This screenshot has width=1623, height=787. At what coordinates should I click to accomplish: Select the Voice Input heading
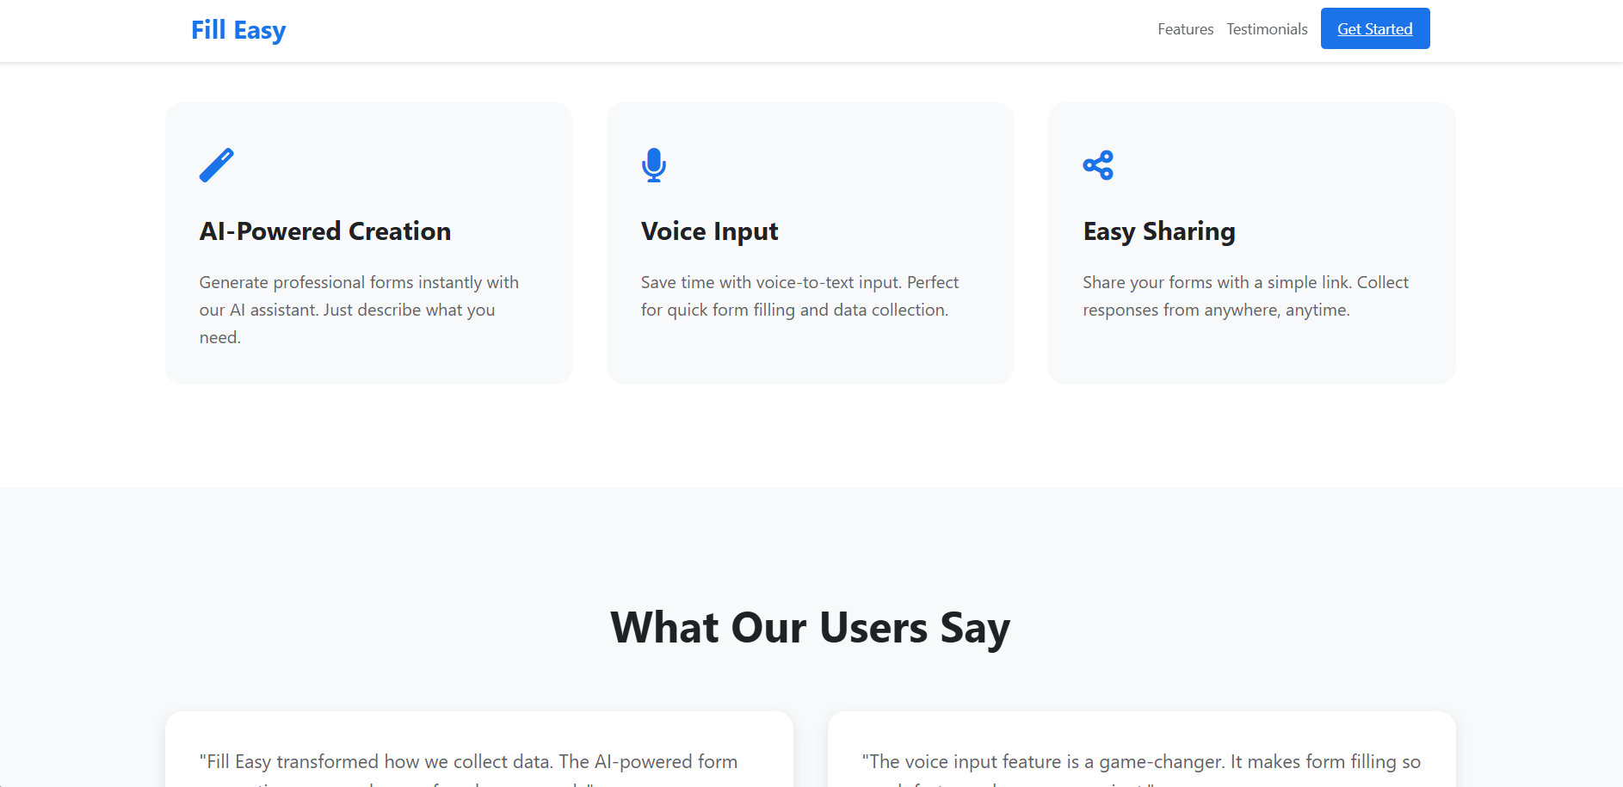tap(709, 231)
